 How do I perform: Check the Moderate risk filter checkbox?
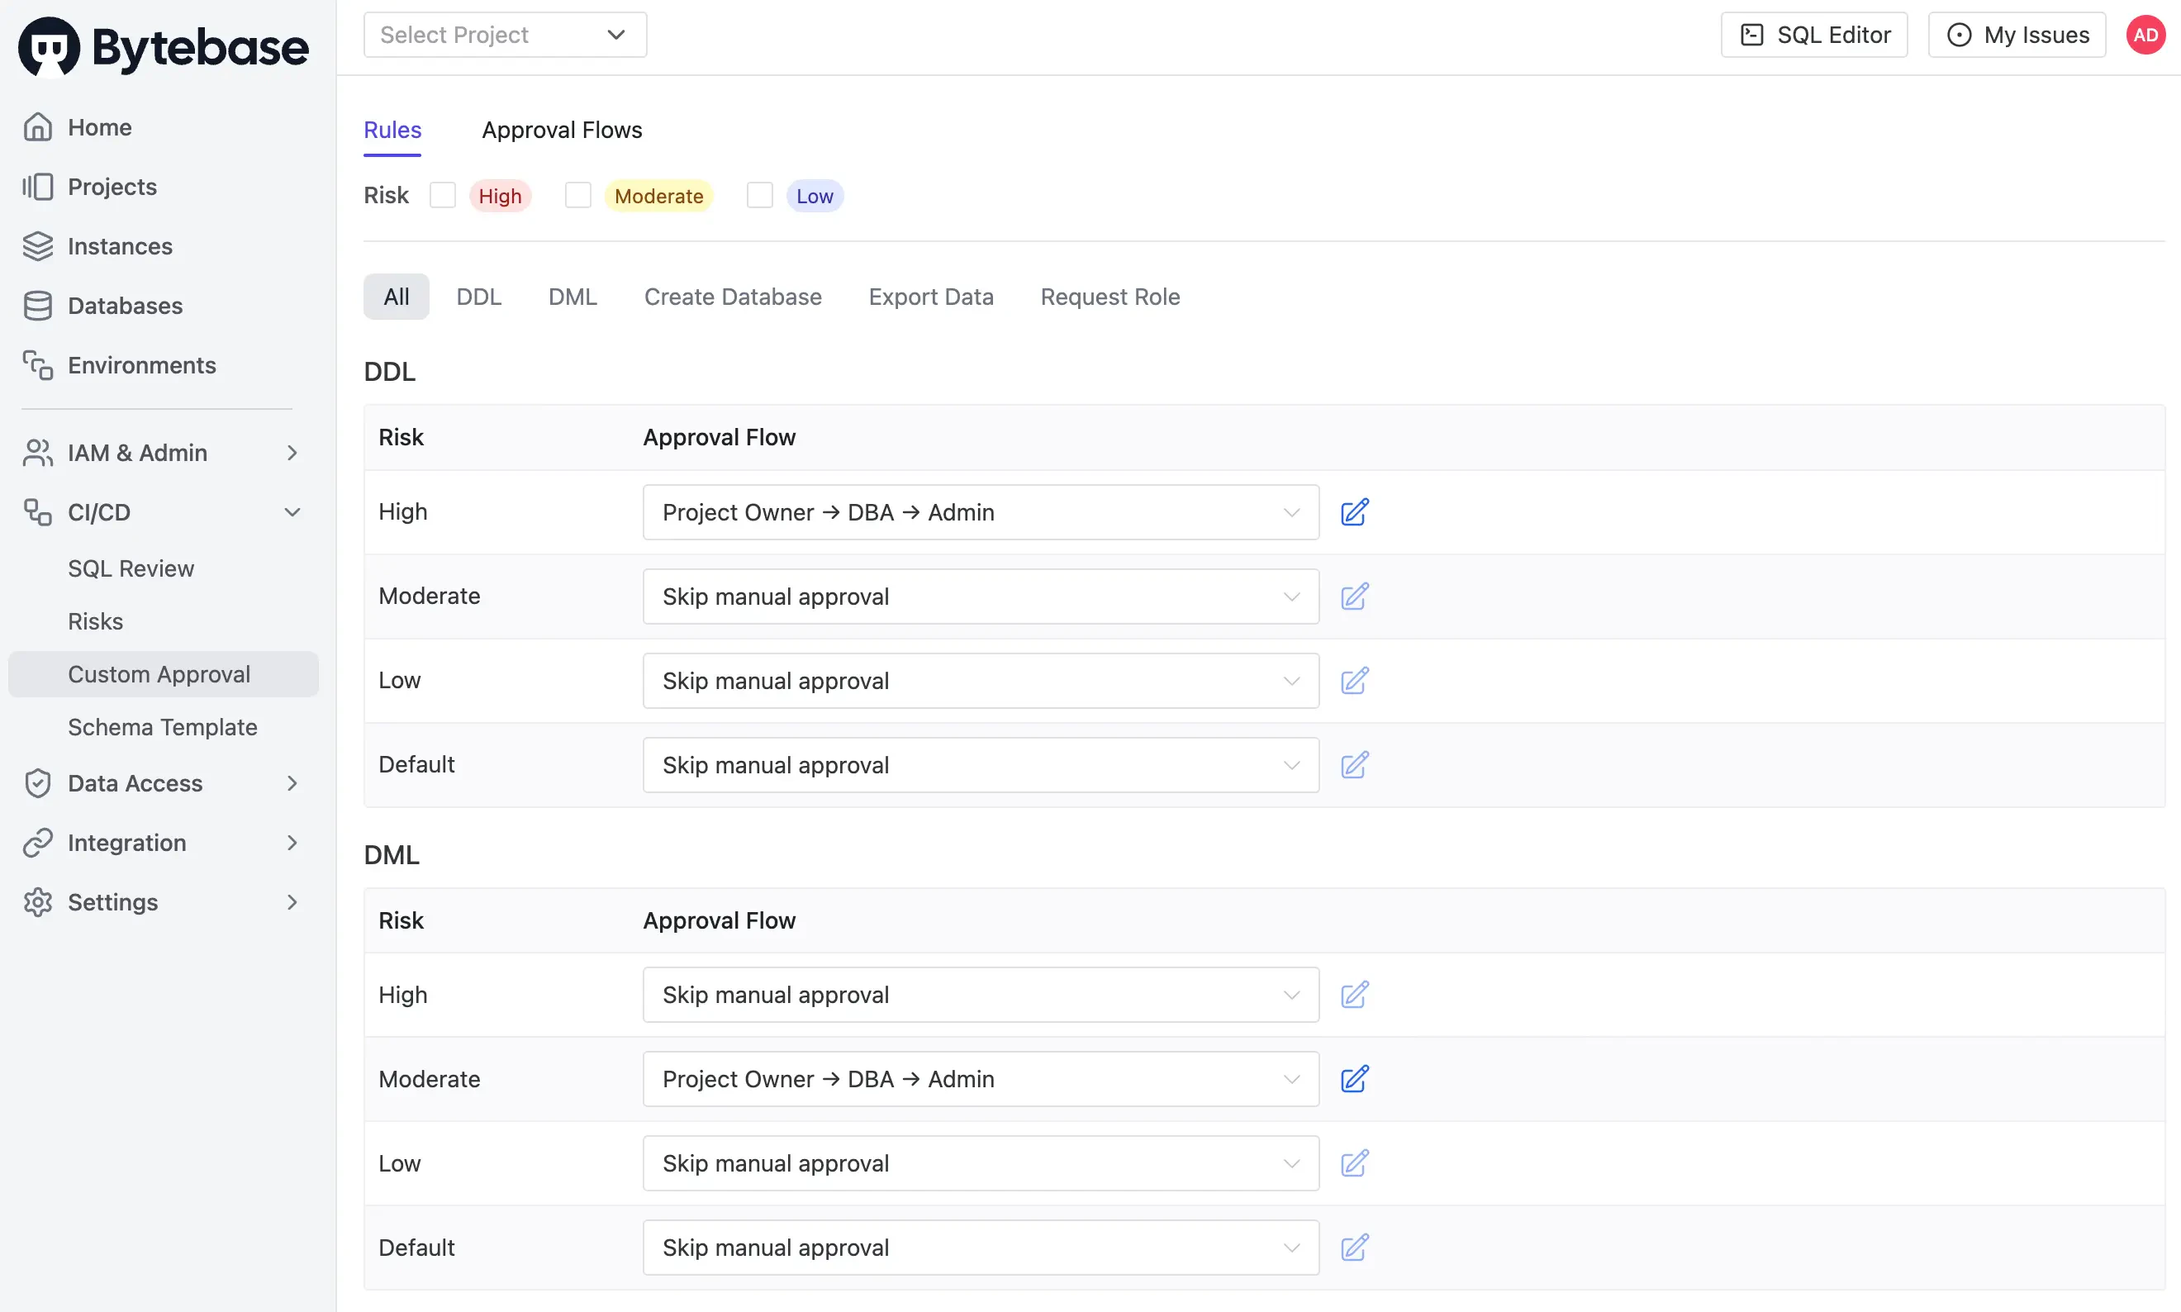[x=577, y=195]
